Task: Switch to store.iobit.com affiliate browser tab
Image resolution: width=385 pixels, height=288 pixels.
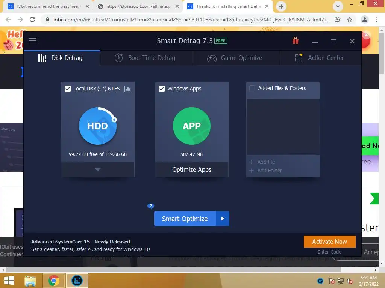Action: pos(138,6)
